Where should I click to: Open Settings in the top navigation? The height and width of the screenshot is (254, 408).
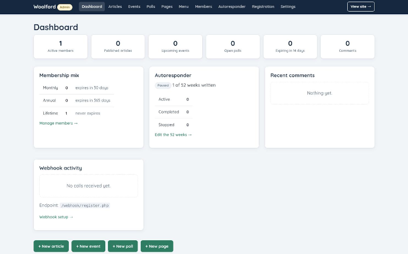(x=288, y=6)
